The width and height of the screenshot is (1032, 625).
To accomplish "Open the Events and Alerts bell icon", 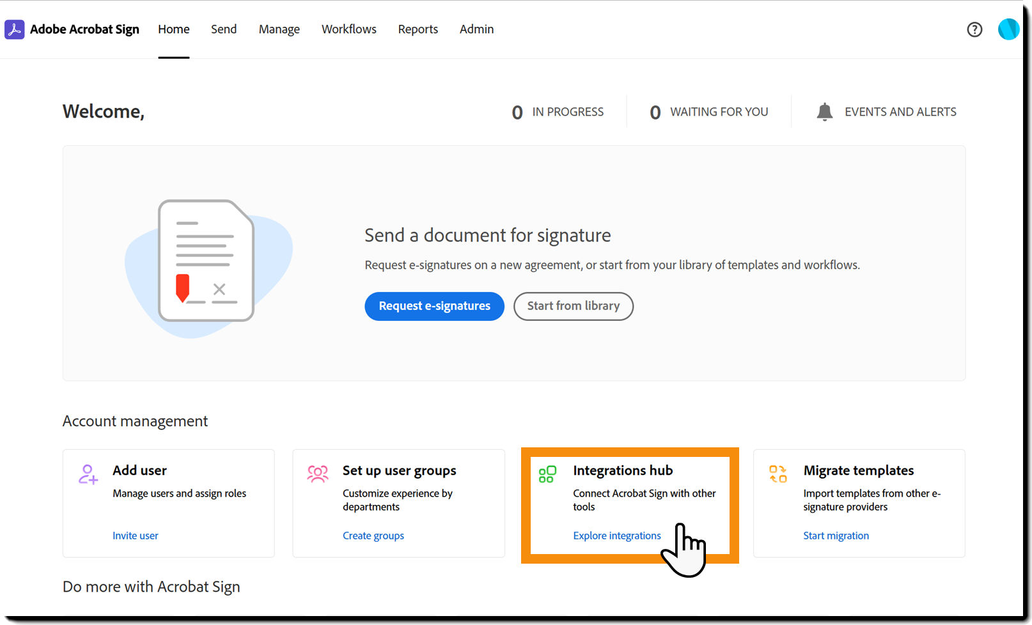I will (825, 111).
